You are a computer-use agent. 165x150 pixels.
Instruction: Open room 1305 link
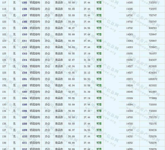[24, 2]
